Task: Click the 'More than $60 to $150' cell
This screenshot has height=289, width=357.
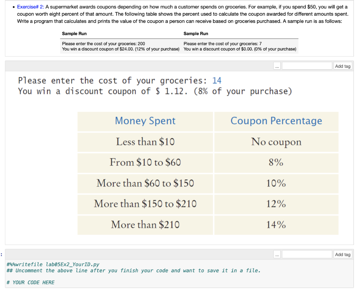Action: (x=145, y=183)
